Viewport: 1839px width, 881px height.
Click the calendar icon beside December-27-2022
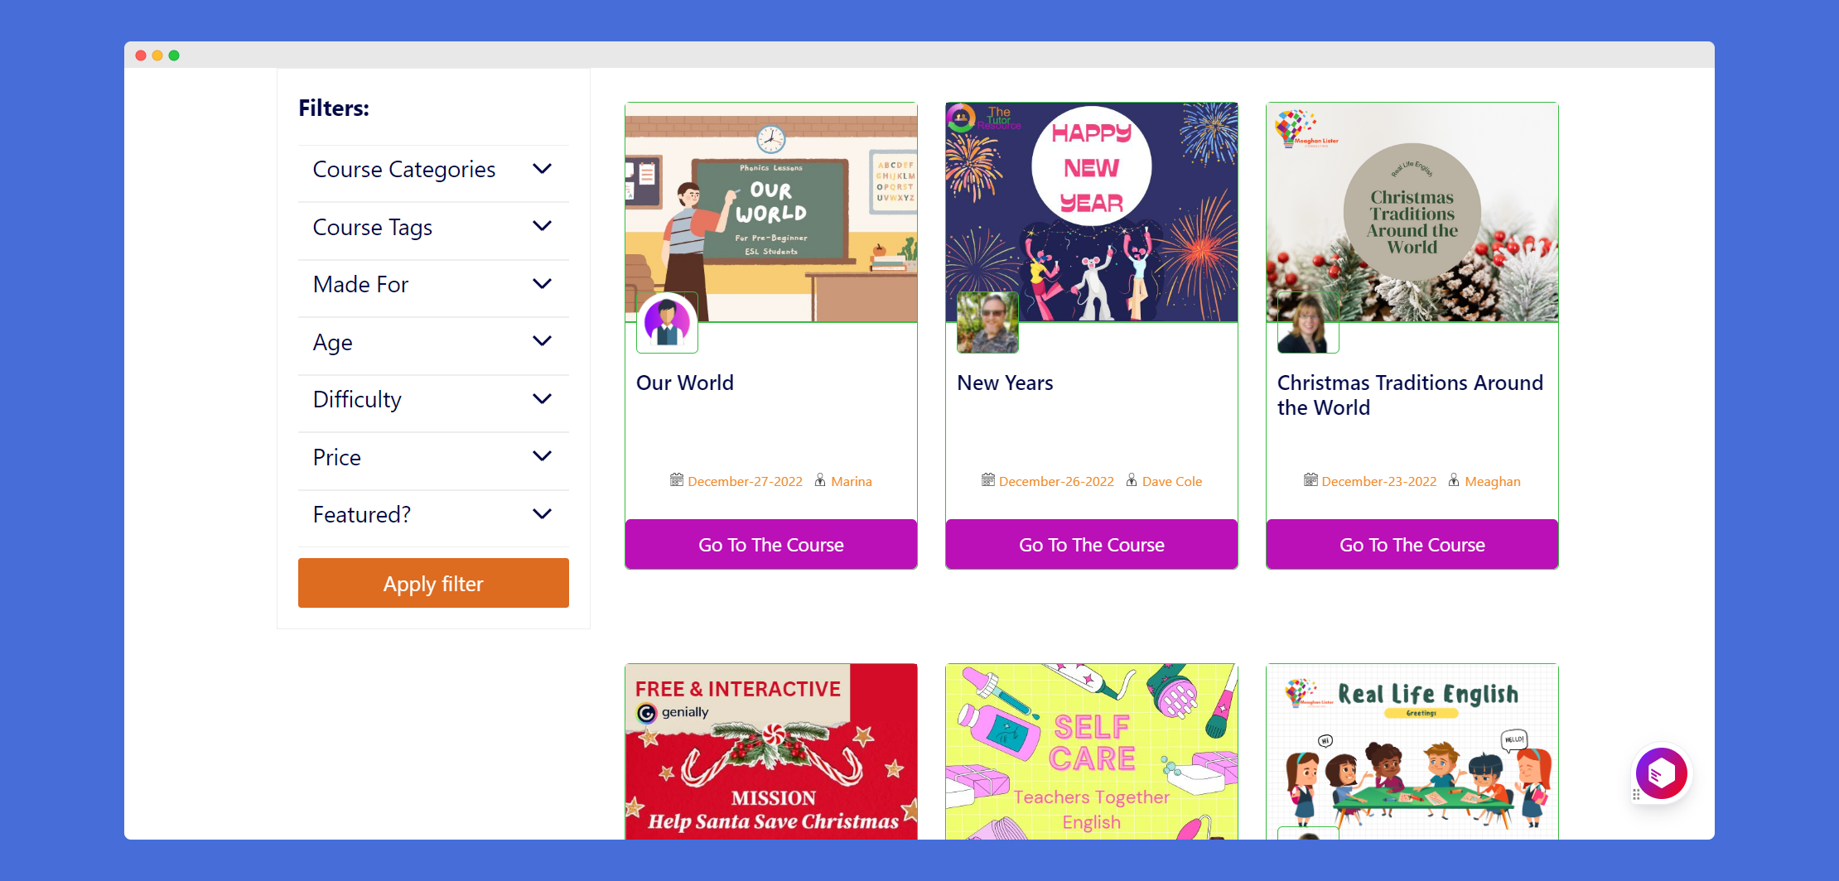(677, 480)
